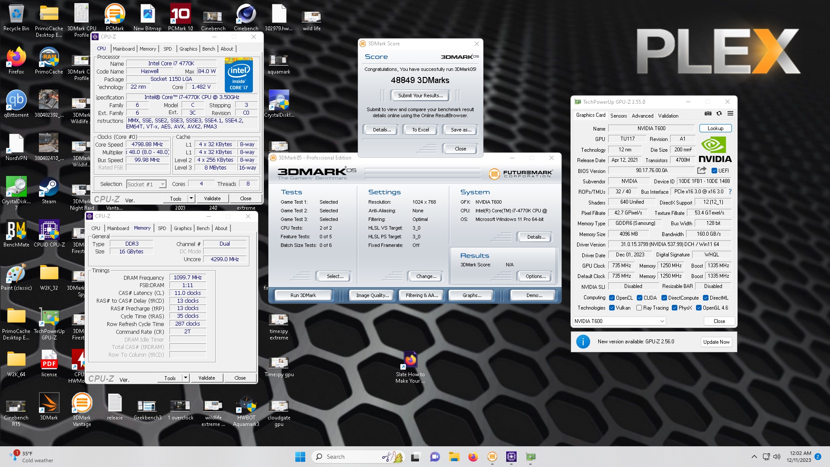830x467 pixels.
Task: Open the Socket #1 selection dropdown
Action: pos(147,184)
